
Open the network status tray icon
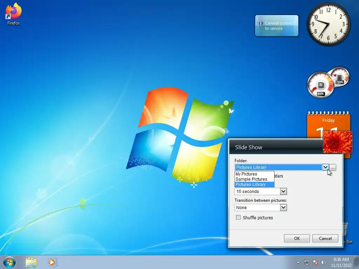point(306,262)
